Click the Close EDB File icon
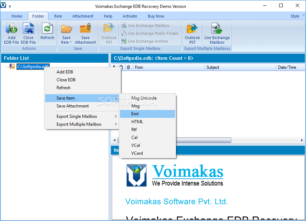 28,33
